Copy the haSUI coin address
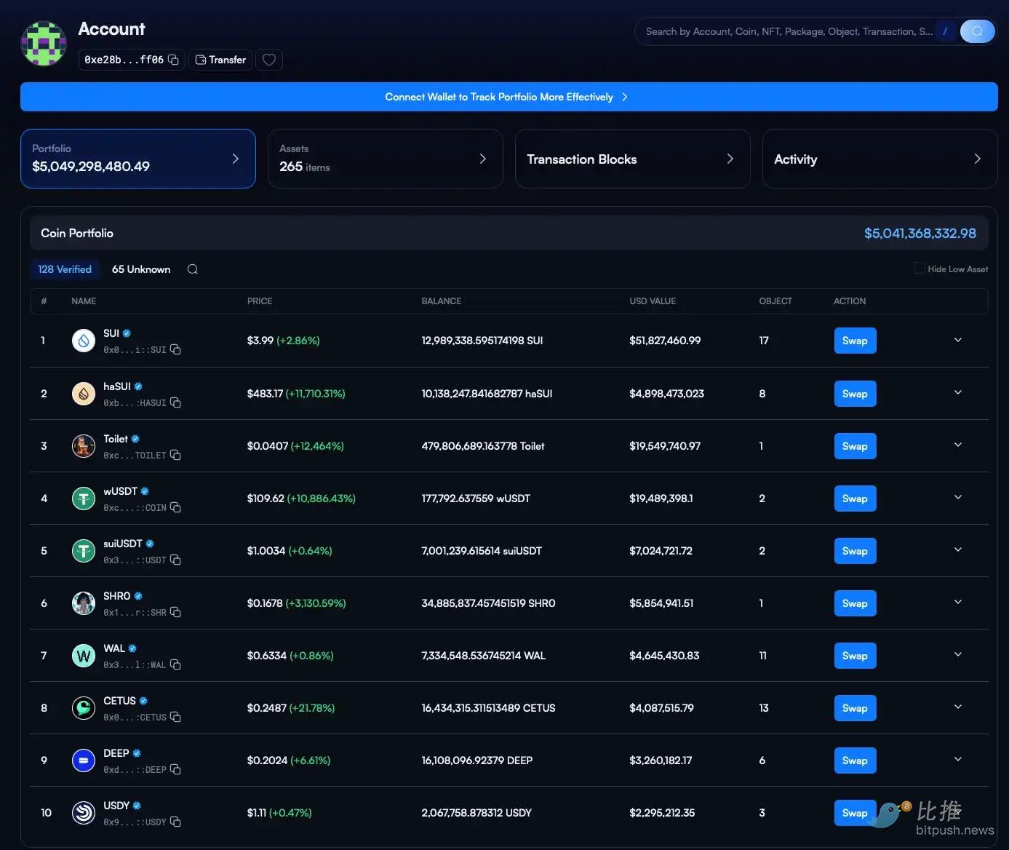Image resolution: width=1009 pixels, height=850 pixels. [175, 402]
